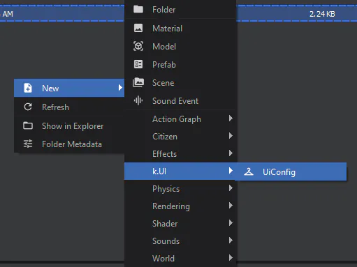
Task: Expand the Effects submenu arrow
Action: (231, 153)
